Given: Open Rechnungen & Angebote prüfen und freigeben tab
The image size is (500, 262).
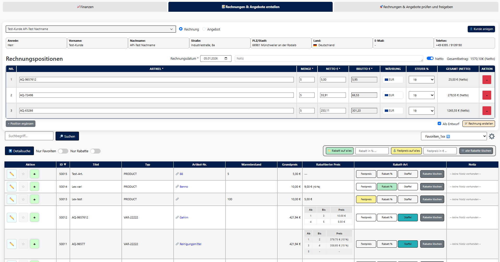Looking at the screenshot, I should tap(416, 7).
